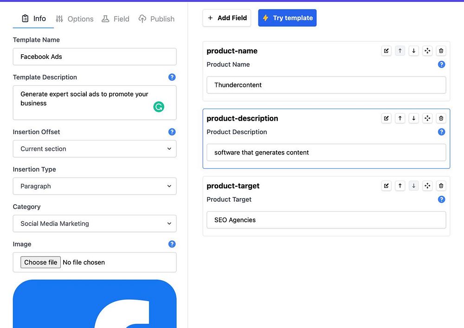Delete the product-description field
Viewport: 464px width, 328px height.
(441, 118)
